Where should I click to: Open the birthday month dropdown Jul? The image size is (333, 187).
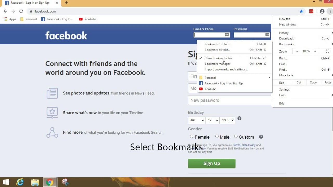(196, 120)
